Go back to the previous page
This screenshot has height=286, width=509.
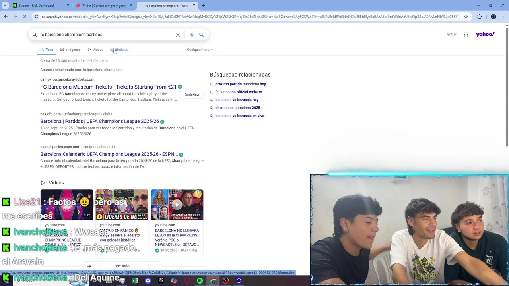pos(6,17)
